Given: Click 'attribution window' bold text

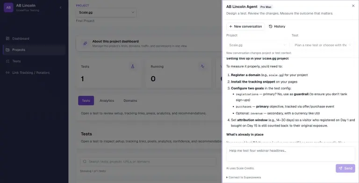Looking at the screenshot, I should pos(252,120).
